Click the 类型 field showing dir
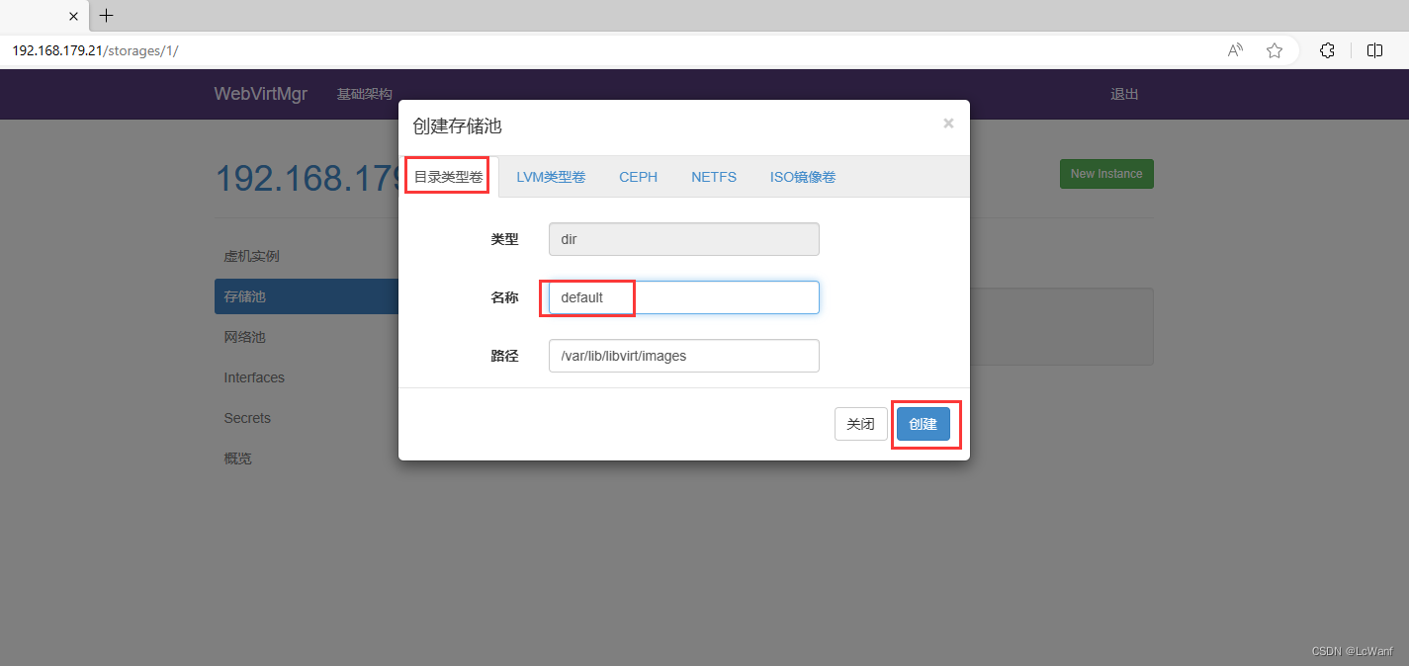This screenshot has height=666, width=1409. [684, 239]
